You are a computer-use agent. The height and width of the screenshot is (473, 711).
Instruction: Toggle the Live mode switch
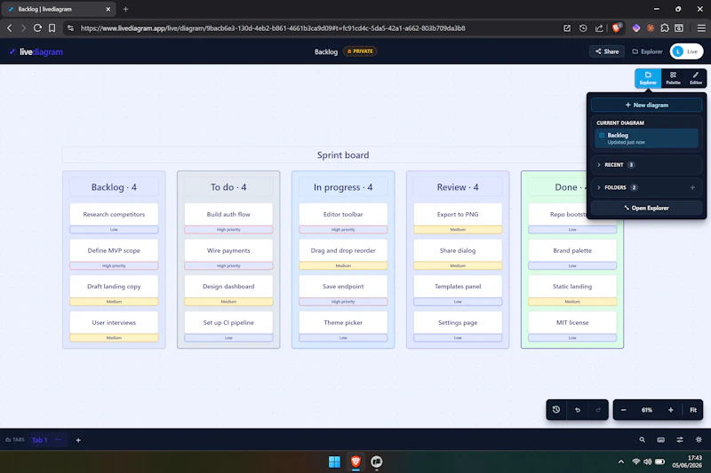coord(686,51)
